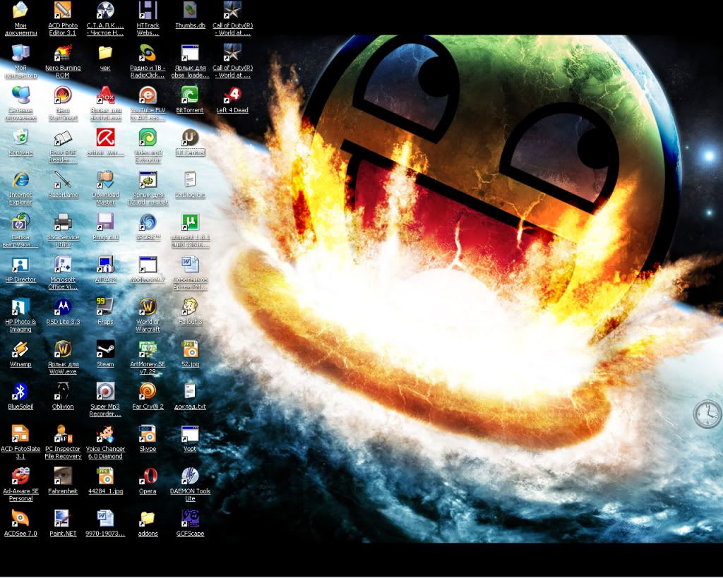Select the 52.jpg image file

(190, 349)
